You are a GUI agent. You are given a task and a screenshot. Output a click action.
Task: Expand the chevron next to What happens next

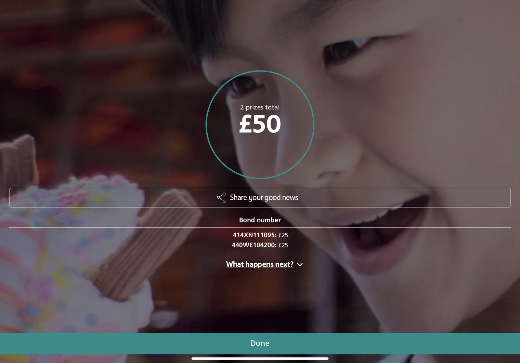coord(300,265)
